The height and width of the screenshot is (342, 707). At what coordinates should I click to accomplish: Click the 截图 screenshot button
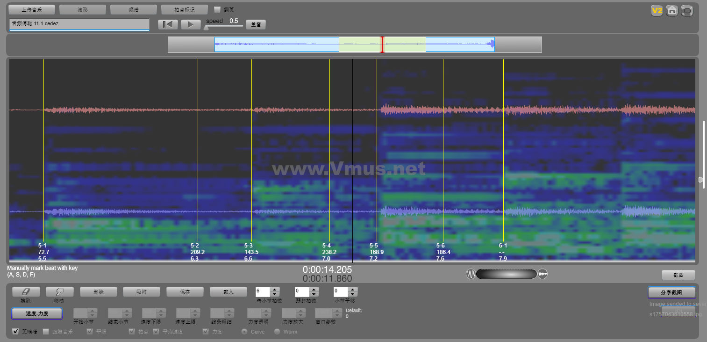[x=678, y=275]
